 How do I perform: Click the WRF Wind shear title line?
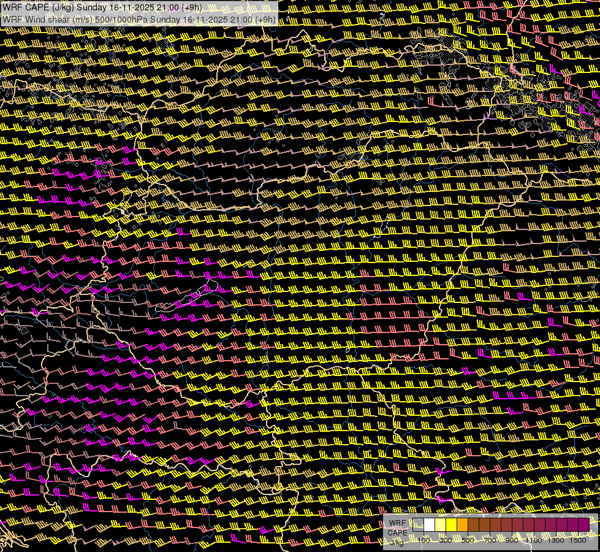pyautogui.click(x=139, y=20)
